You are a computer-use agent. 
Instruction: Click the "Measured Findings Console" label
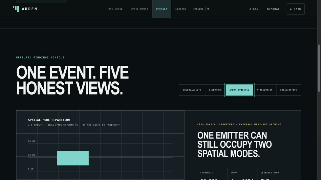click(x=40, y=58)
